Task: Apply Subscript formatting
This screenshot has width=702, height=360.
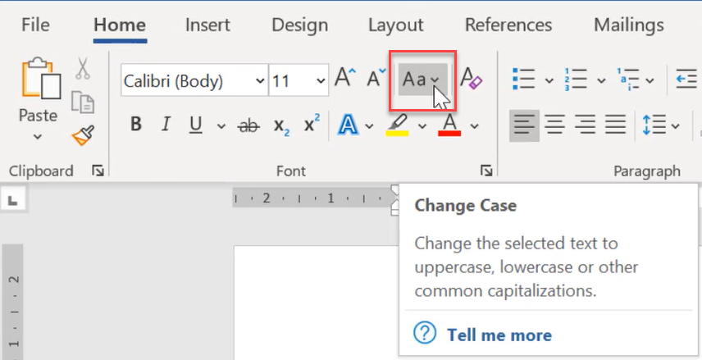Action: pos(281,125)
